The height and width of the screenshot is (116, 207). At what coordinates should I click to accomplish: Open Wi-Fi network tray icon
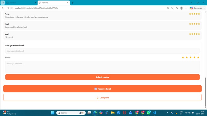[x=186, y=113]
